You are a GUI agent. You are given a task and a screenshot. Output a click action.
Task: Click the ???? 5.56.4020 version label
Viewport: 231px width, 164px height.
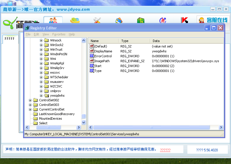click(x=207, y=150)
